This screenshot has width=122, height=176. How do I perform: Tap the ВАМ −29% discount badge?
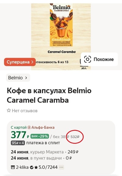[x=40, y=136]
